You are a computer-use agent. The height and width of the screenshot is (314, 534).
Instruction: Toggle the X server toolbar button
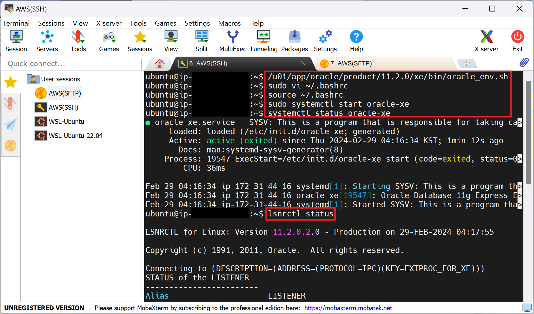(487, 41)
